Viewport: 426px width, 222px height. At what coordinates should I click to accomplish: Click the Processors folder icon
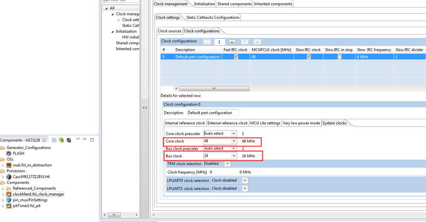[3, 171]
